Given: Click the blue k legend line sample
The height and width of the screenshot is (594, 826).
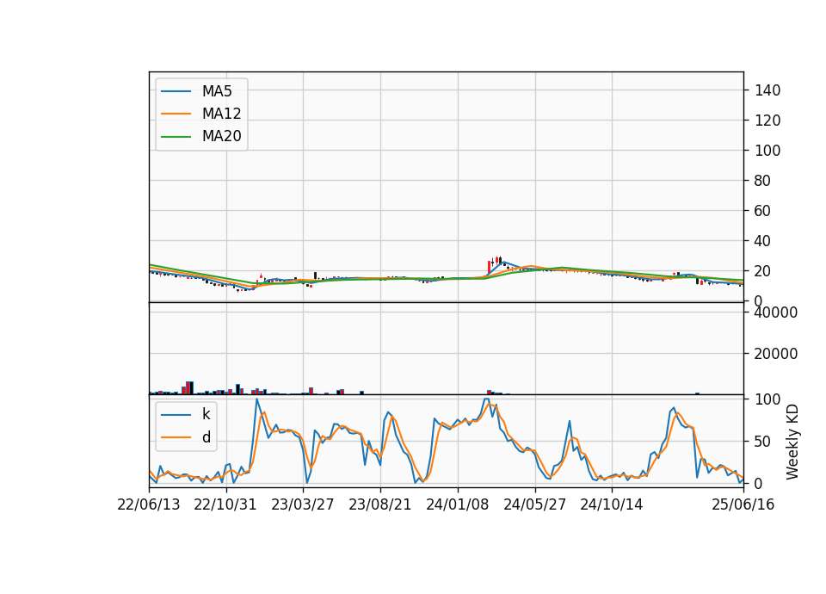Looking at the screenshot, I should pyautogui.click(x=176, y=415).
